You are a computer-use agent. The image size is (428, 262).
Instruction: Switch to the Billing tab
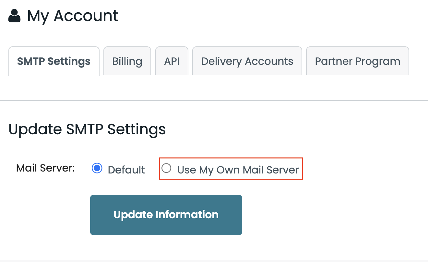point(127,61)
